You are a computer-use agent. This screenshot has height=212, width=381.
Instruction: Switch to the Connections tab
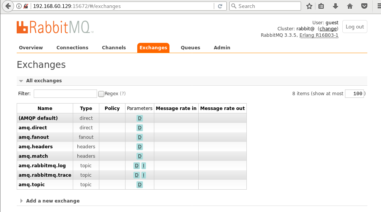(72, 48)
